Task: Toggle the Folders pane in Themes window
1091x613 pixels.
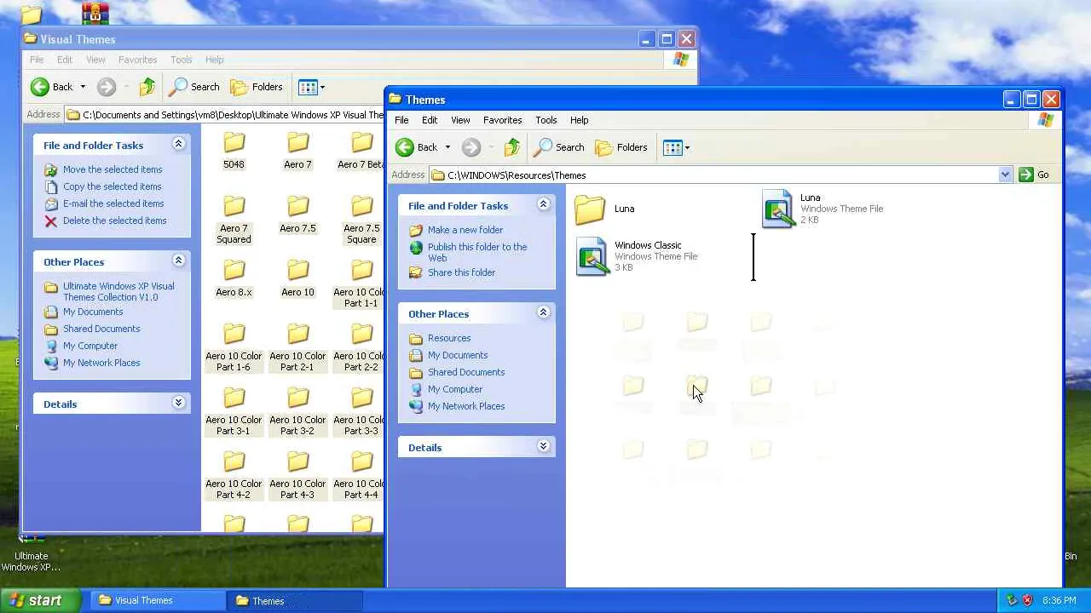Action: pyautogui.click(x=621, y=147)
